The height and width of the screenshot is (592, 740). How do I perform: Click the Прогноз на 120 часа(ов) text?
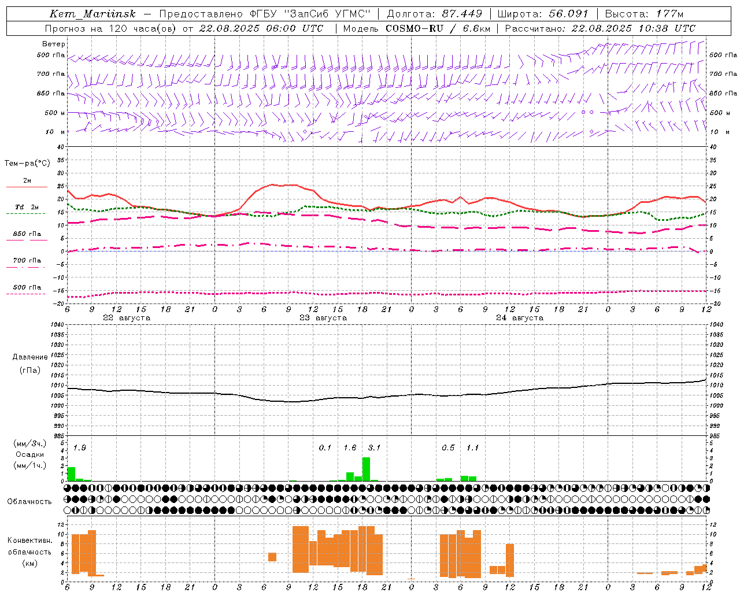point(112,28)
